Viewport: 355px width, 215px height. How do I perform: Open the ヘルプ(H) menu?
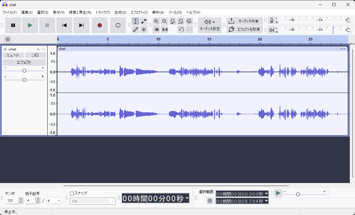point(193,12)
